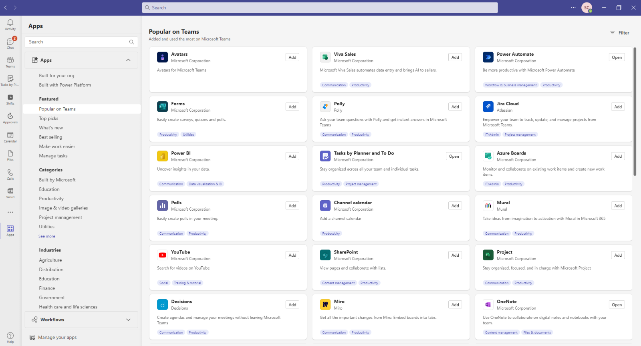Open Approvals from the left rail

point(10,118)
